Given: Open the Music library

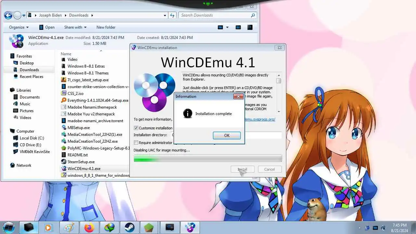Looking at the screenshot, I should [x=25, y=104].
